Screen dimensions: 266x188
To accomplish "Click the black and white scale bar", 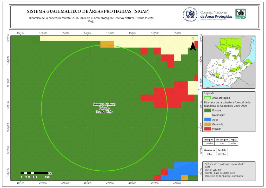I will point(34,173).
